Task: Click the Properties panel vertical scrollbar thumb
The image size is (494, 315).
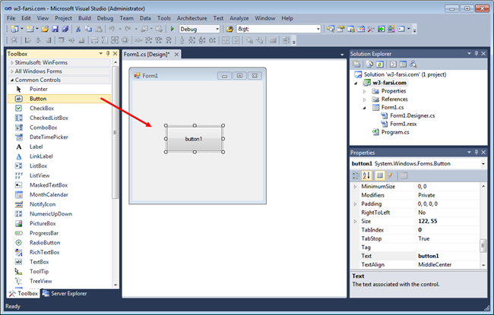Action: (x=483, y=246)
